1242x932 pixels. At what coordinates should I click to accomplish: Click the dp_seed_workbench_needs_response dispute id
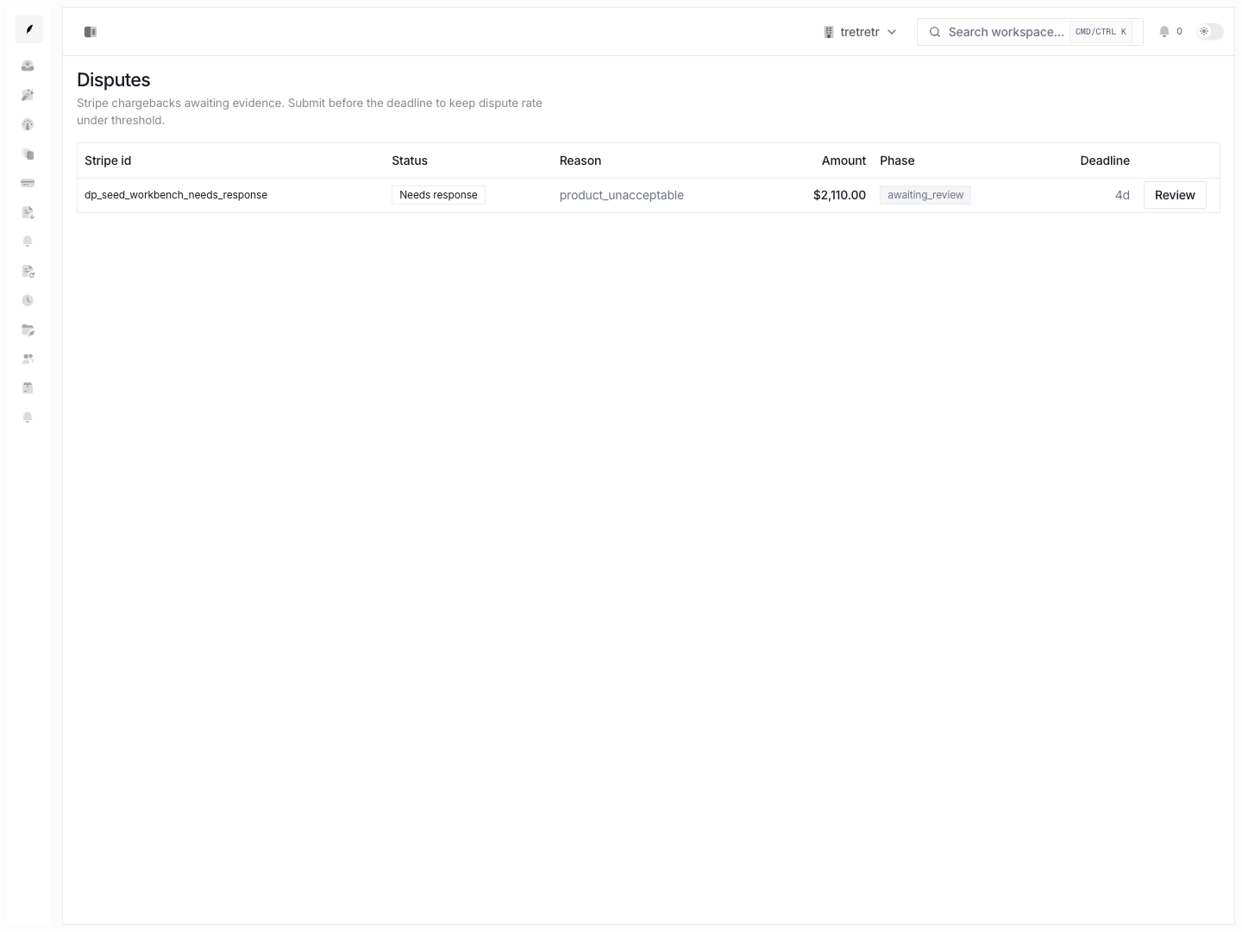(x=176, y=195)
